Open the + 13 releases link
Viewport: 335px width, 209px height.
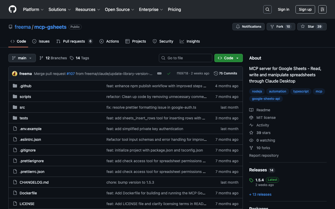click(260, 194)
